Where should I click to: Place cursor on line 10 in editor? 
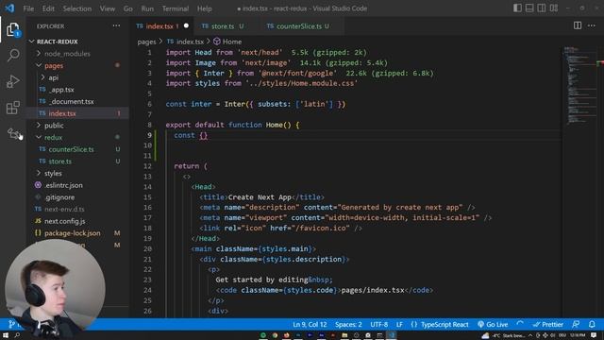coord(362,145)
